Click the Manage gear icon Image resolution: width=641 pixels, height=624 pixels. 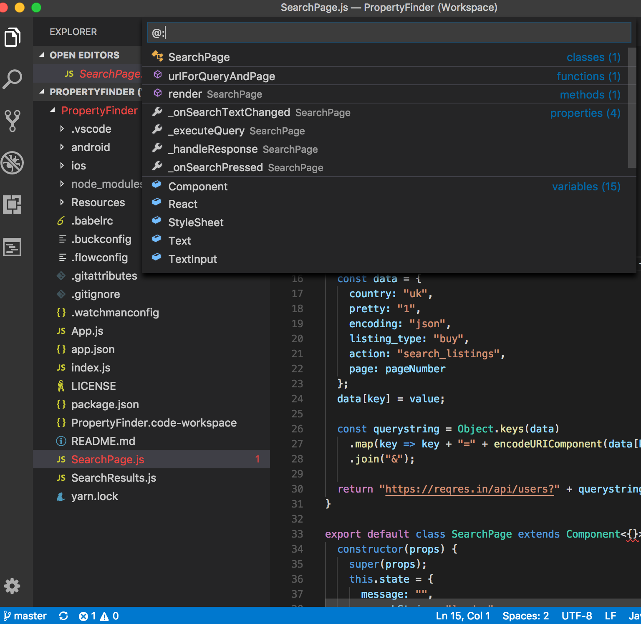[x=12, y=586]
